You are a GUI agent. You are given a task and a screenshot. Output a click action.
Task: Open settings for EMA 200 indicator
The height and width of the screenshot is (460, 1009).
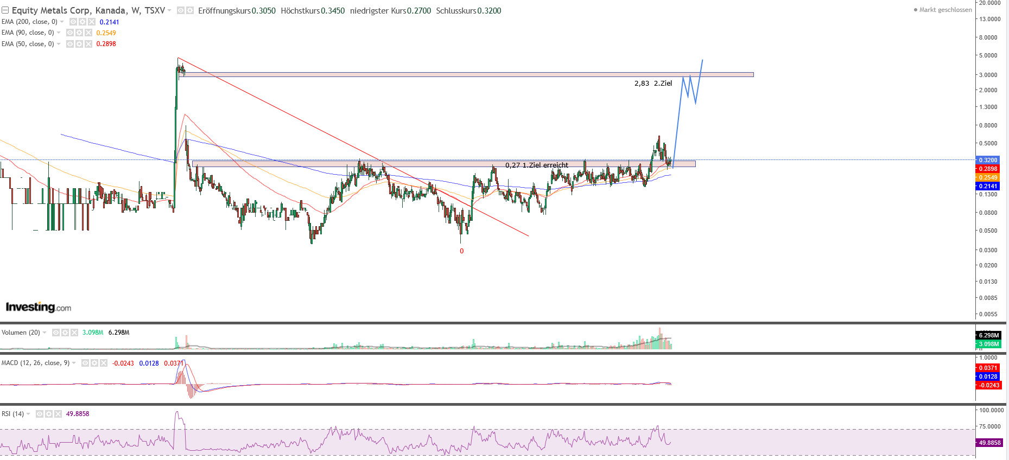[x=83, y=22]
